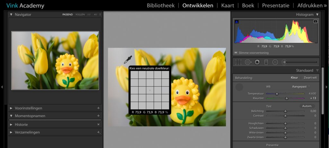Clear the history with Historie X
329x148 pixels.
coord(98,124)
